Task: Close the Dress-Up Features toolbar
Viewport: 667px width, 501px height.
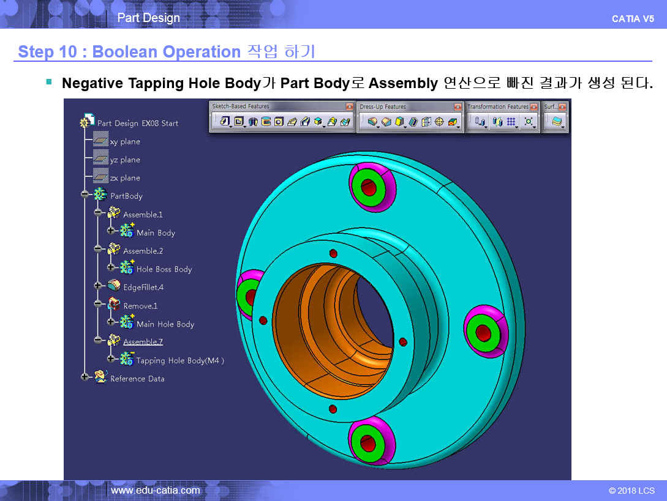Action: coord(458,106)
